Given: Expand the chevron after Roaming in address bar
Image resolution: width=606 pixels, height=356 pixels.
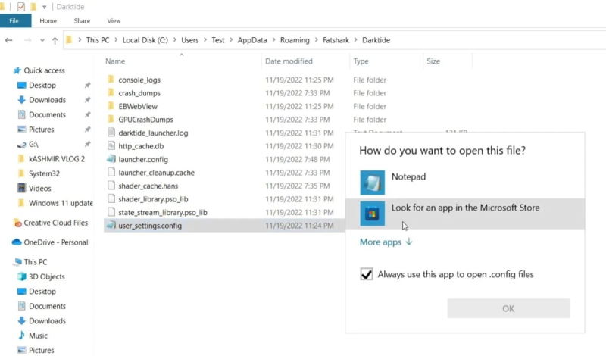Looking at the screenshot, I should click(316, 40).
